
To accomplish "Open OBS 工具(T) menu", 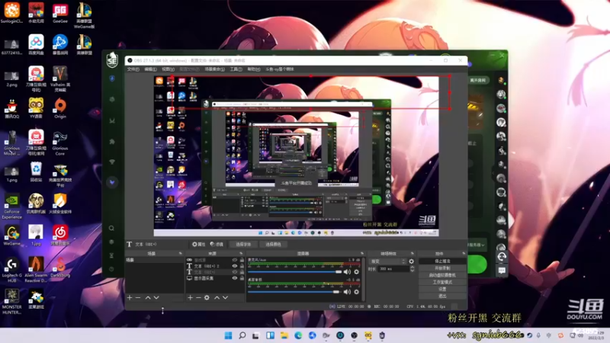I will pos(236,69).
